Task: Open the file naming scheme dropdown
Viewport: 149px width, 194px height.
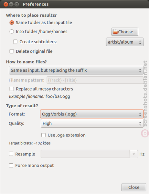Action: [76, 70]
